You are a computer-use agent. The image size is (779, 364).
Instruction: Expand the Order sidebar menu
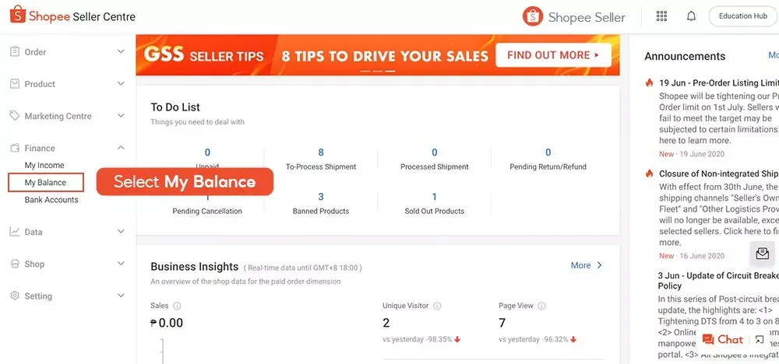(x=68, y=51)
